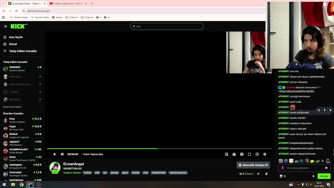Viewport: 334px width, 188px height.
Task: Open the tab search dropdown arrow
Action: [x=3, y=4]
